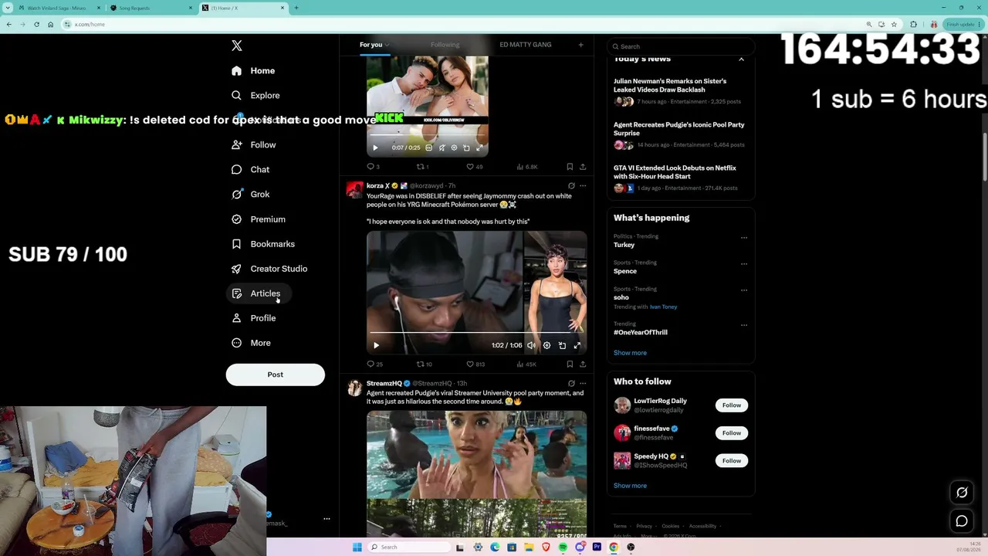The width and height of the screenshot is (988, 556).
Task: Open the floating messages button
Action: click(x=962, y=521)
